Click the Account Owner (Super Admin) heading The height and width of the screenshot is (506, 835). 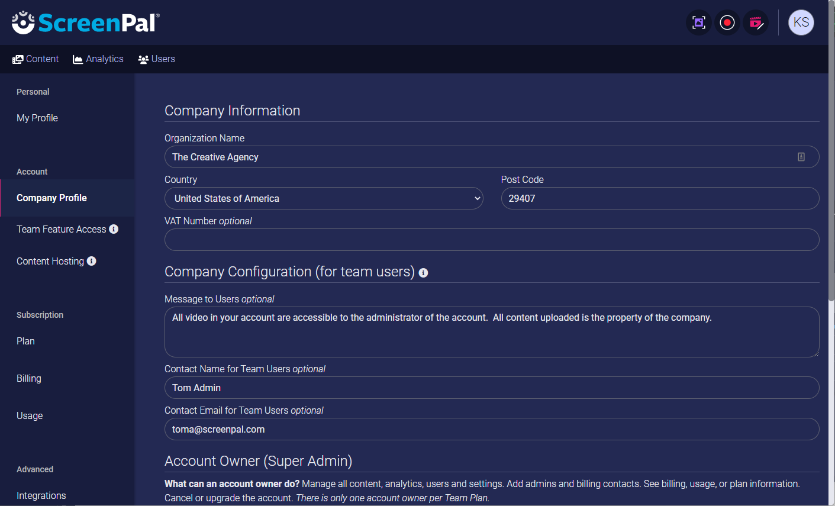click(x=258, y=461)
